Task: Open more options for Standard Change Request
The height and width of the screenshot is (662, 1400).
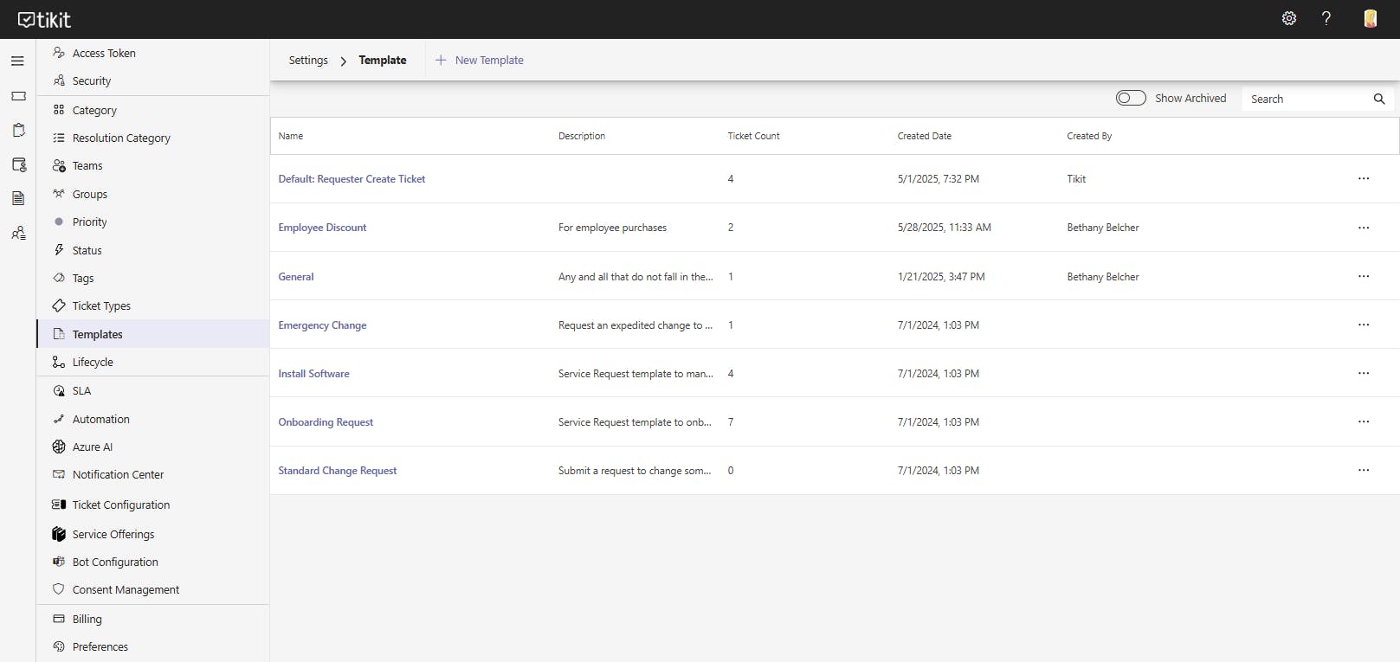Action: point(1364,471)
